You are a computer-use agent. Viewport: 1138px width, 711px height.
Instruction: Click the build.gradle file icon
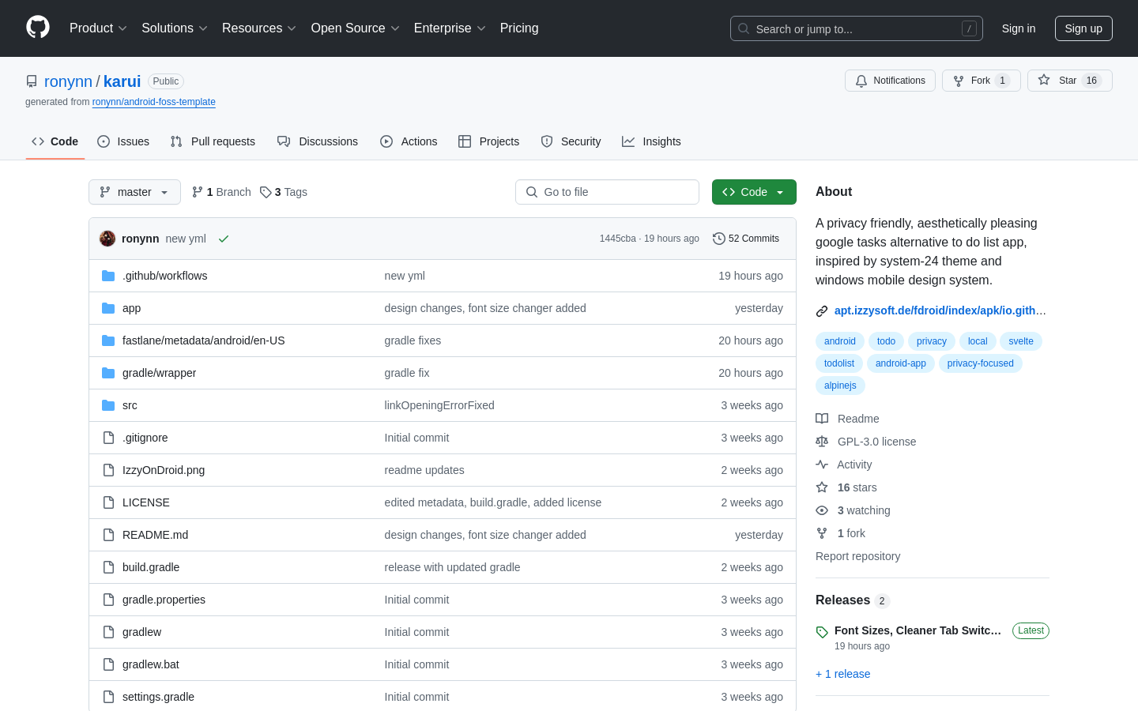coord(108,567)
